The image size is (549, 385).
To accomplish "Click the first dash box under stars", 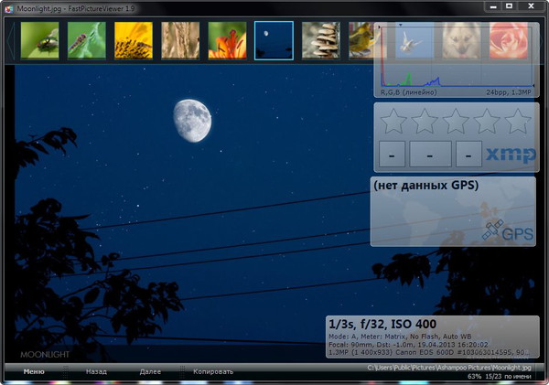I will tap(391, 155).
